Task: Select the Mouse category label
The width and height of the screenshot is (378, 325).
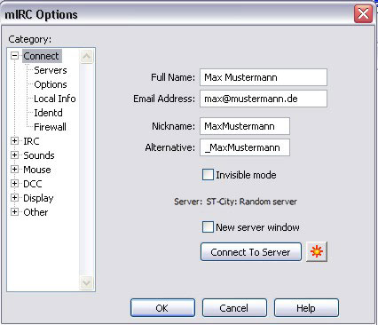Action: 37,170
